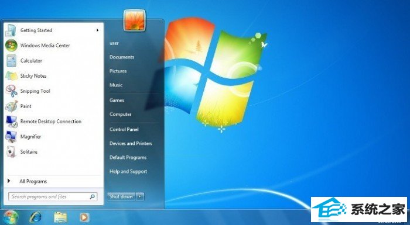The height and width of the screenshot is (225, 410).
Task: Open Computer from Start menu
Action: coord(120,115)
